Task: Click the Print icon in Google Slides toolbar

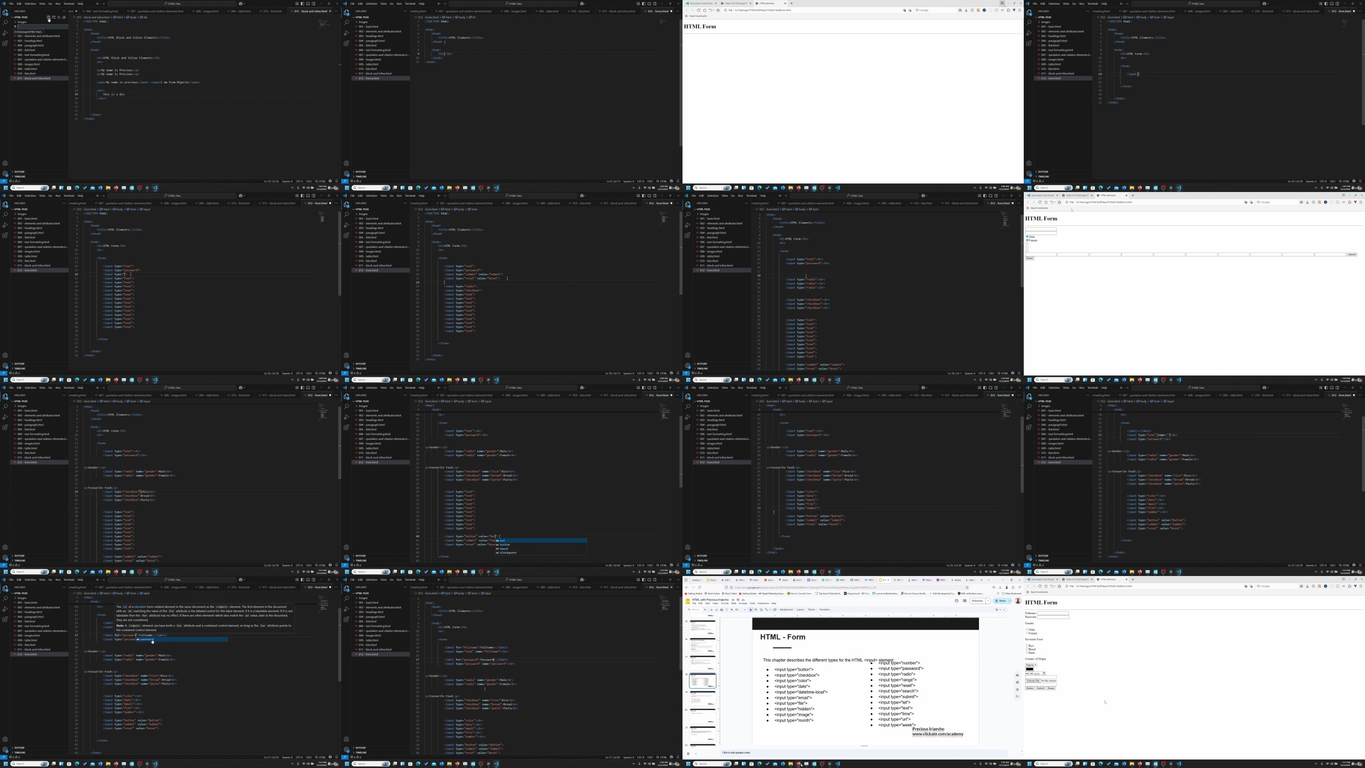Action: point(722,610)
